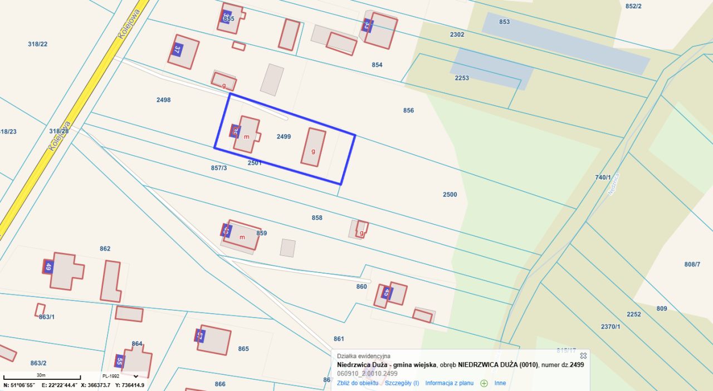Click the address marker in parcel 855
Viewport: 713px width, 391px height.
(x=227, y=17)
